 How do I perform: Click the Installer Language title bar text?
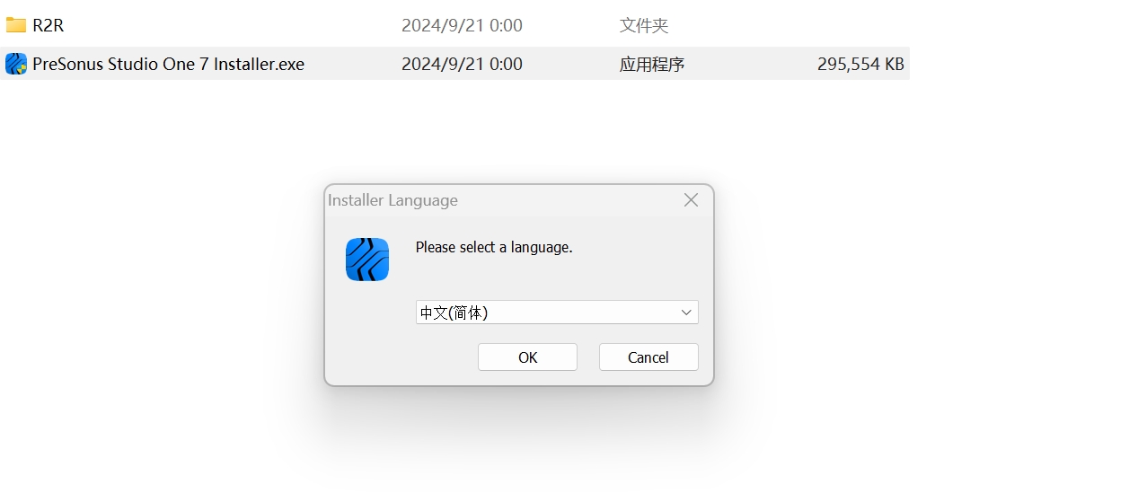click(393, 200)
